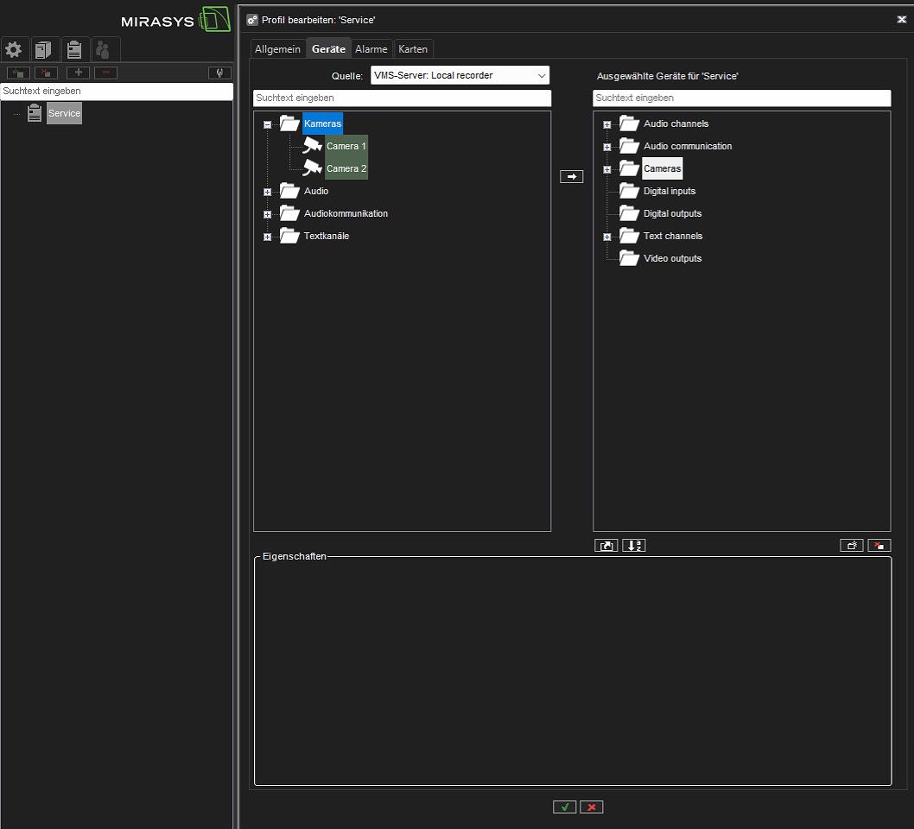914x829 pixels.
Task: Open the system settings gear tab
Action: coord(14,49)
